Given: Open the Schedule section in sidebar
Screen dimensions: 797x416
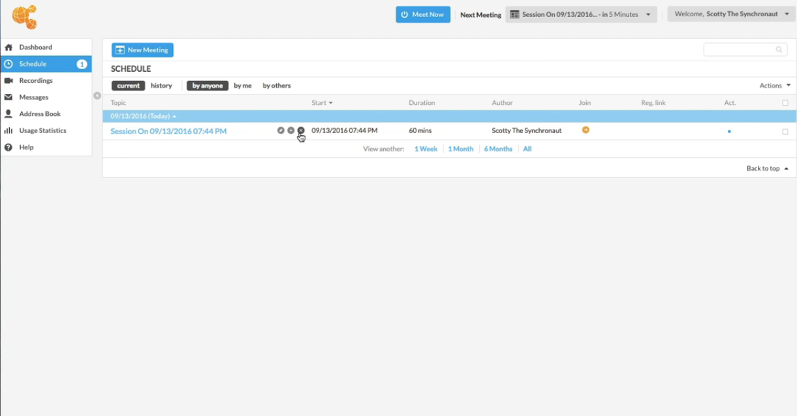Looking at the screenshot, I should tap(46, 64).
